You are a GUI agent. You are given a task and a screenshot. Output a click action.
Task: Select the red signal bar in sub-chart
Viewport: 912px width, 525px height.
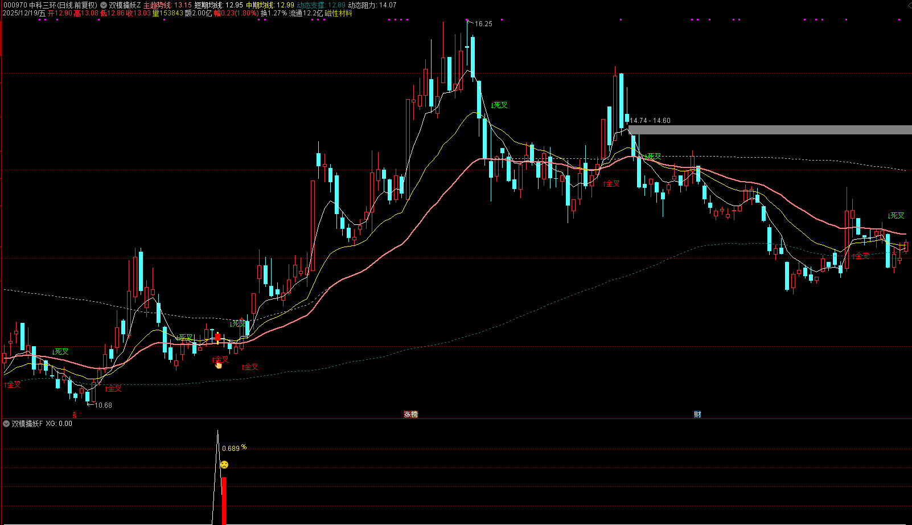click(224, 501)
